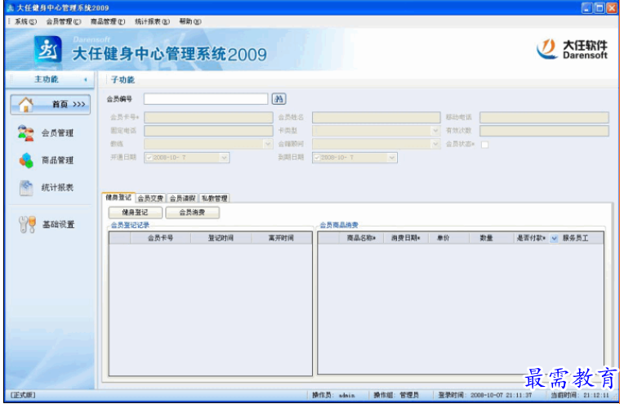Image resolution: width=624 pixels, height=404 pixels.
Task: Switch to the 会员交费 tab
Action: [150, 198]
